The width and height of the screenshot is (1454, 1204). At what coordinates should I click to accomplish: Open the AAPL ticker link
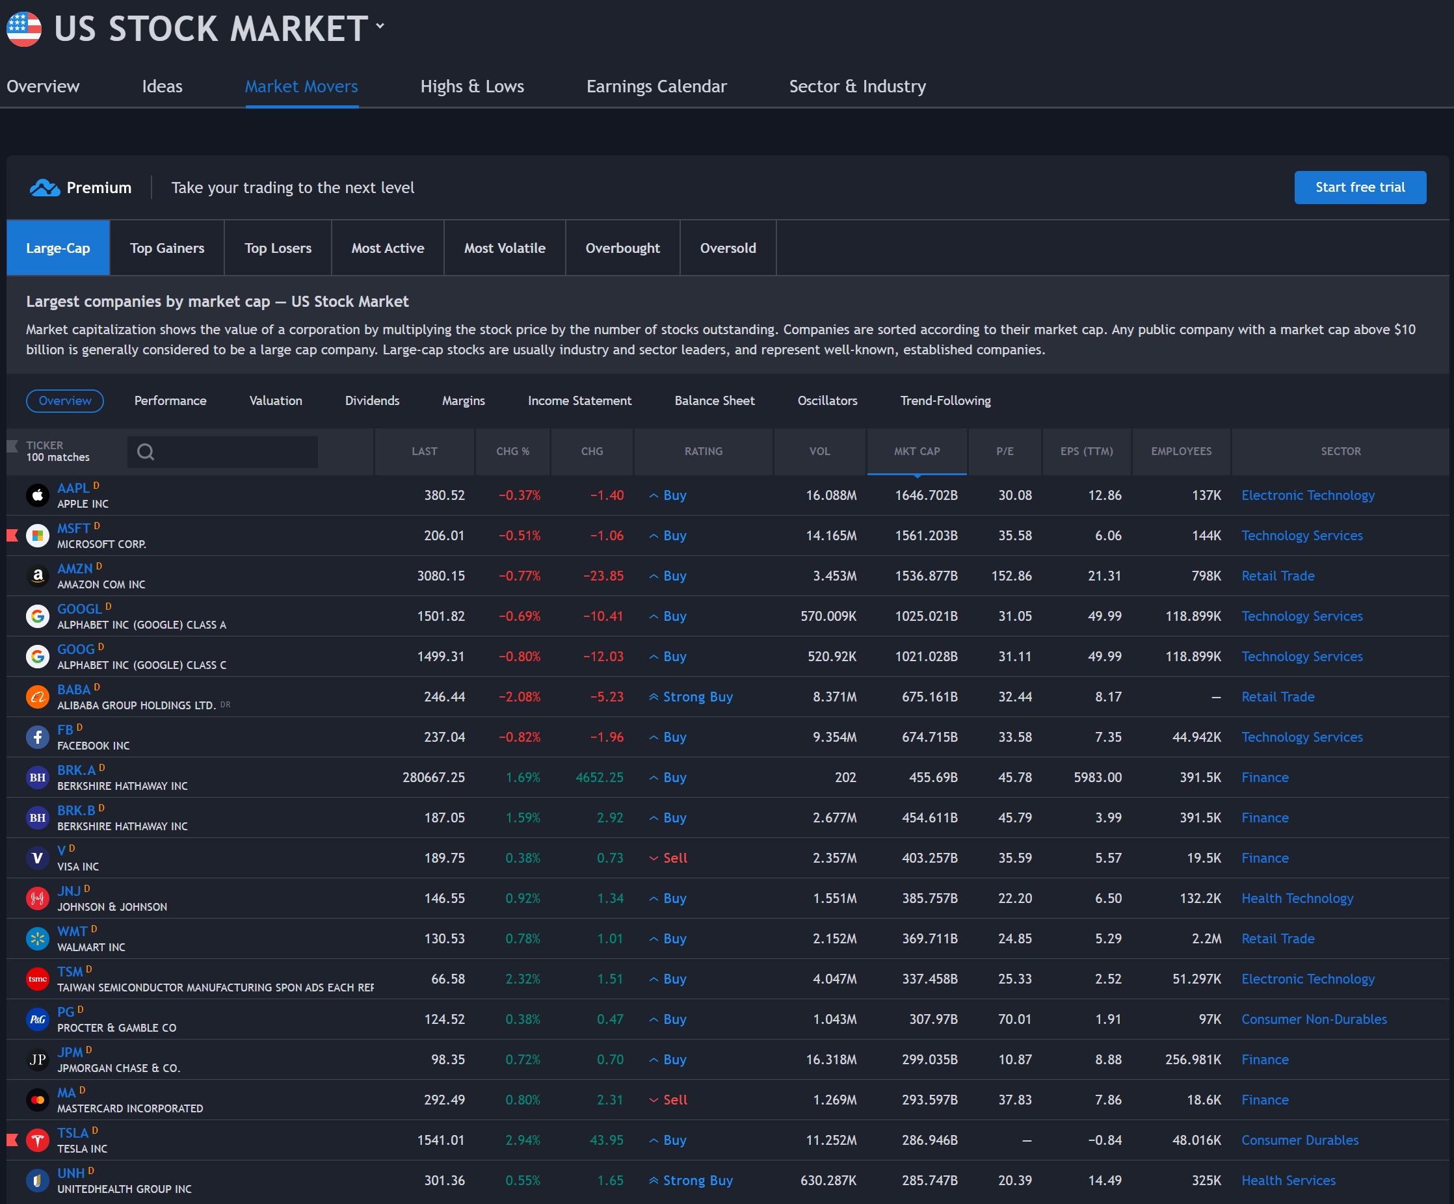point(73,488)
